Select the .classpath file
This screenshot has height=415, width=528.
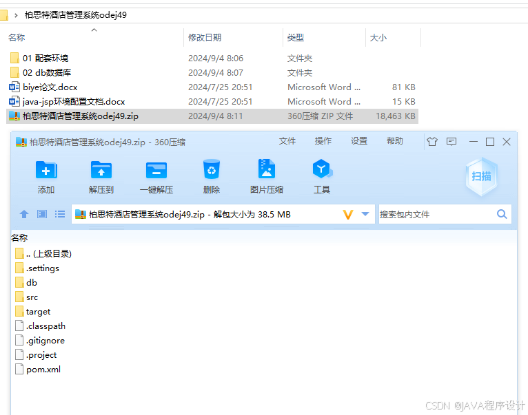41,326
